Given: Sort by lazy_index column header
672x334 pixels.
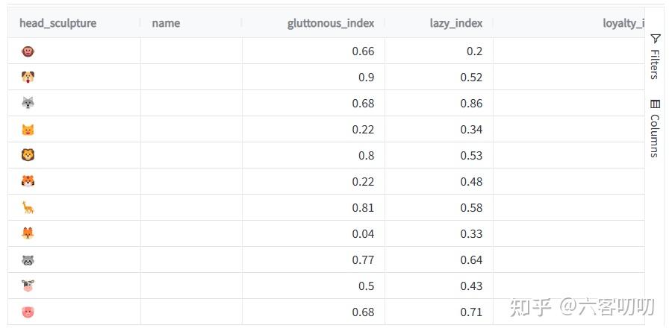Looking at the screenshot, I should pos(456,23).
